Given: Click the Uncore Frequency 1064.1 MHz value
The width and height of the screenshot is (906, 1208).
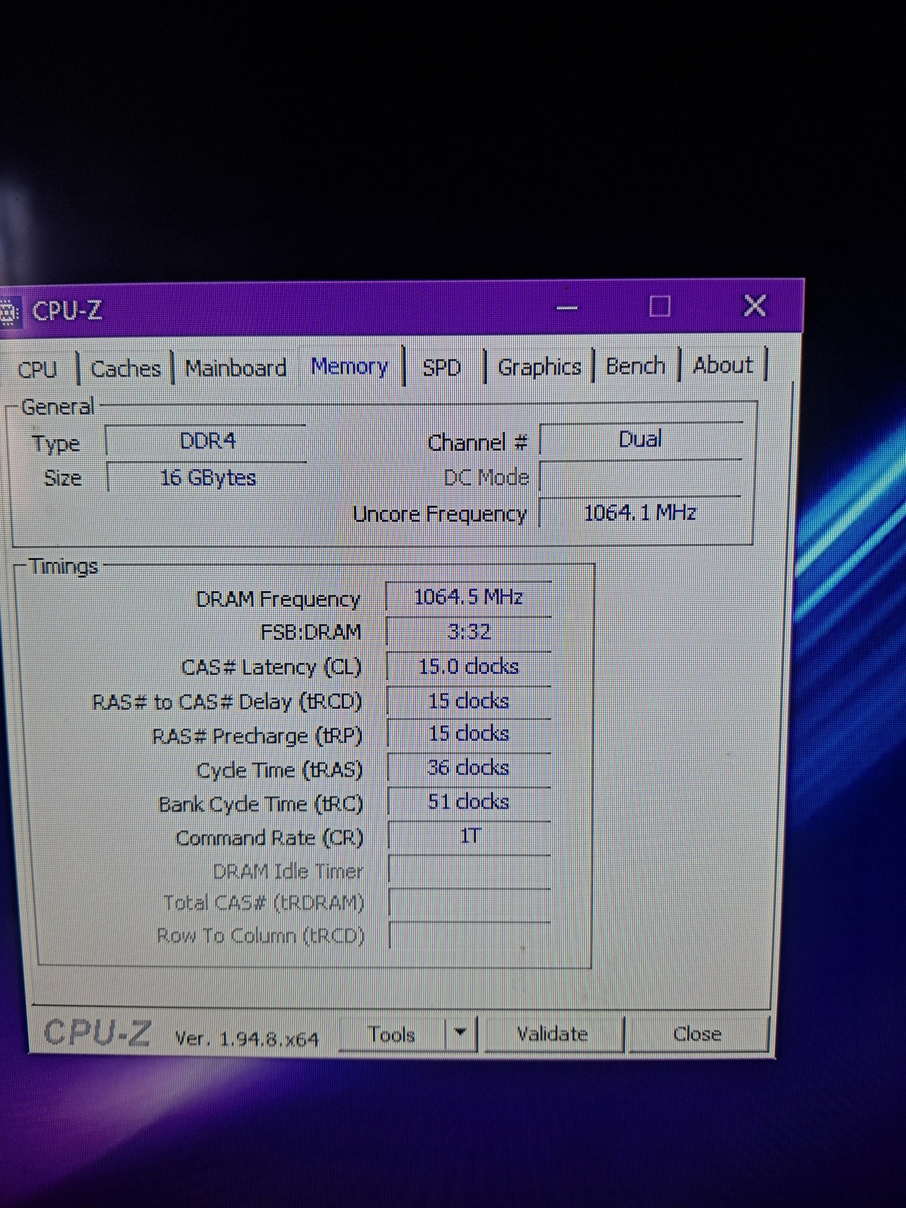Looking at the screenshot, I should pyautogui.click(x=640, y=513).
